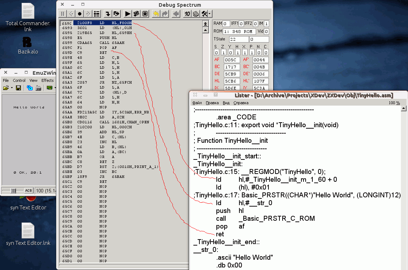
Task: Select disassembly row 'PUSH HL' at 6598
Action: (x=131, y=38)
